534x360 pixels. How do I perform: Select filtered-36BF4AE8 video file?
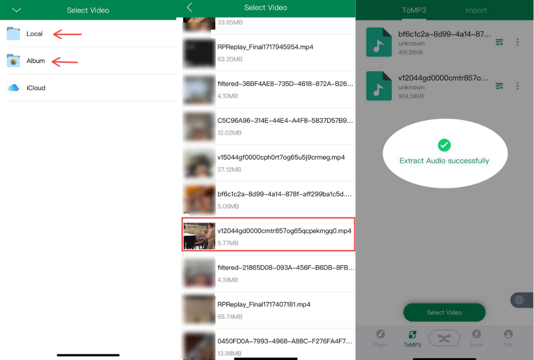pyautogui.click(x=269, y=90)
